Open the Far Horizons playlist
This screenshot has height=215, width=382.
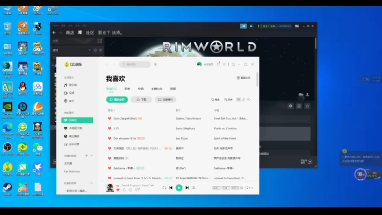click(x=72, y=172)
